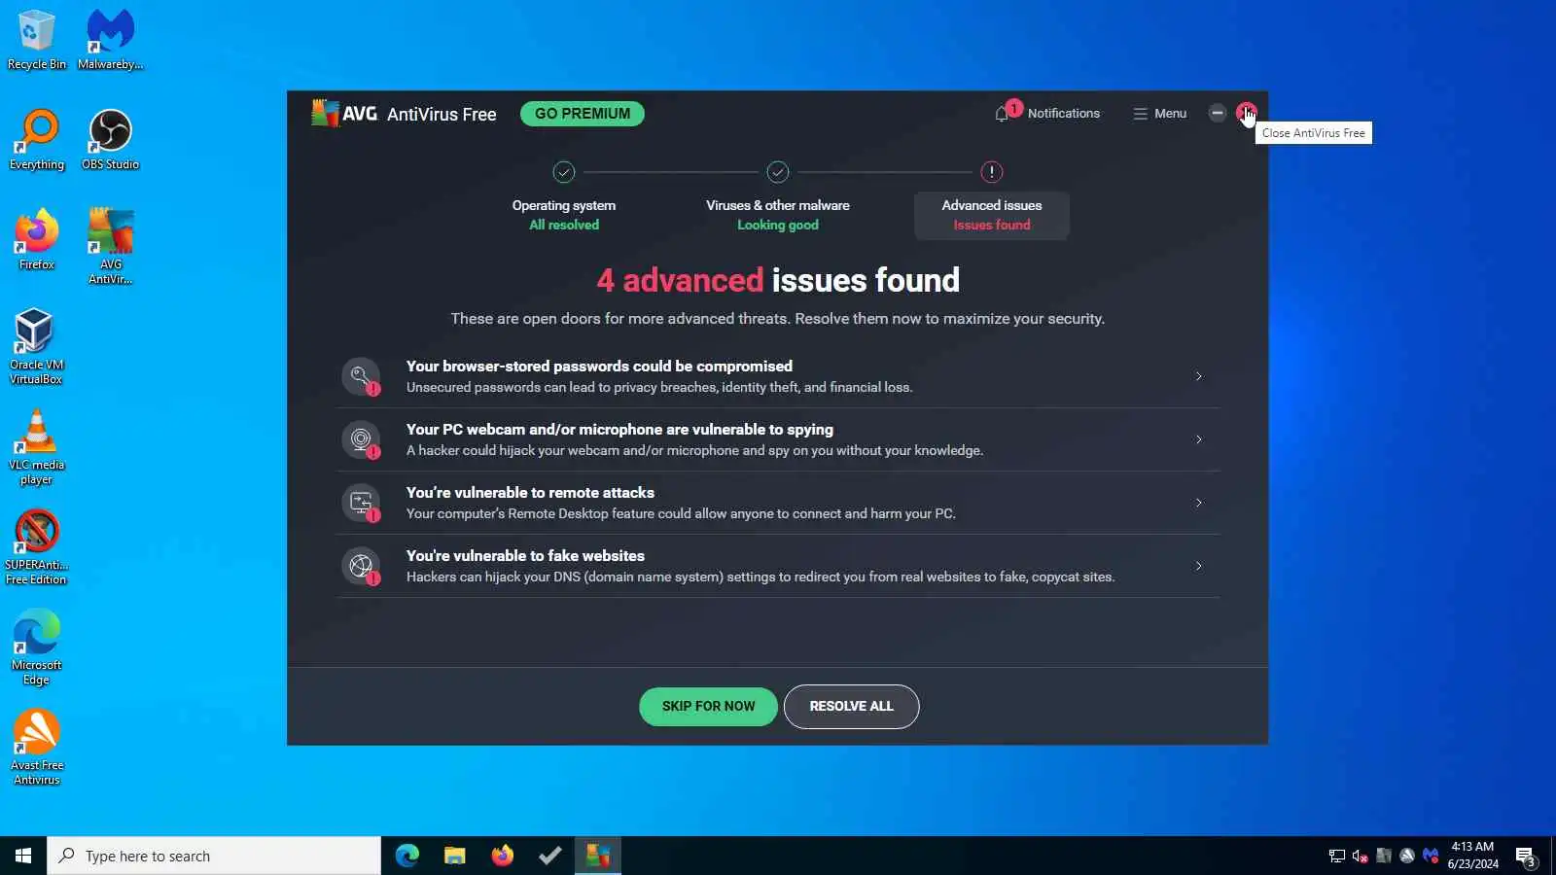
Task: Click the checkmark app icon in taskbar
Action: [549, 856]
